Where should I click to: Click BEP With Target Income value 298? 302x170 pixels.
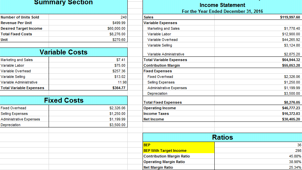298,151
